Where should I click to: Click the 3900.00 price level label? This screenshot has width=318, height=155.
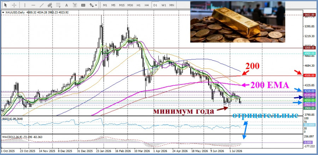point(310,108)
